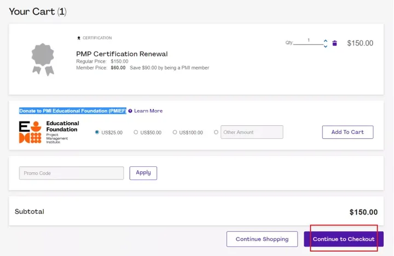This screenshot has height=256, width=394.
Task: Click the Regular Price $150.00 value
Action: pos(119,61)
